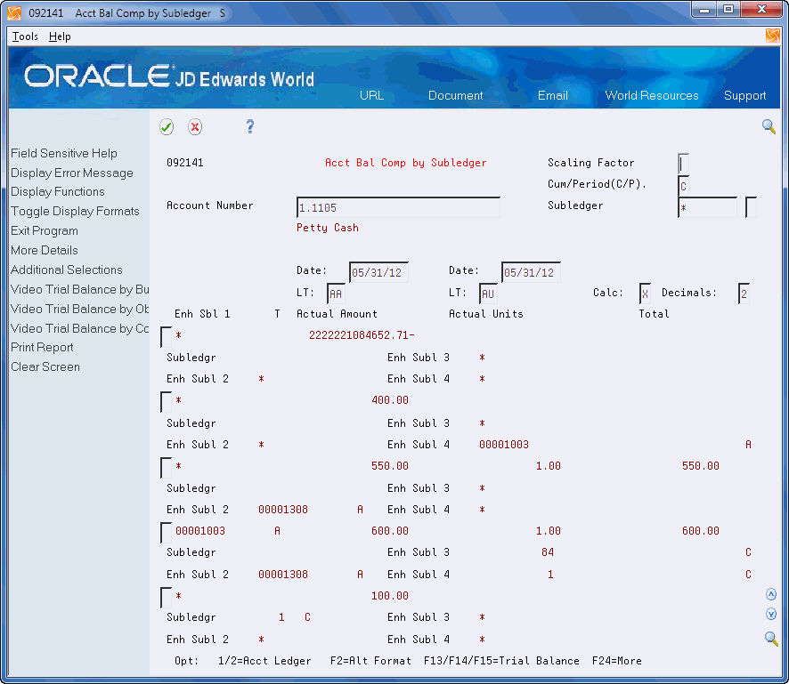Click the Subledger type box beside Subledger
Viewport: 789px width, 684px height.
750,207
